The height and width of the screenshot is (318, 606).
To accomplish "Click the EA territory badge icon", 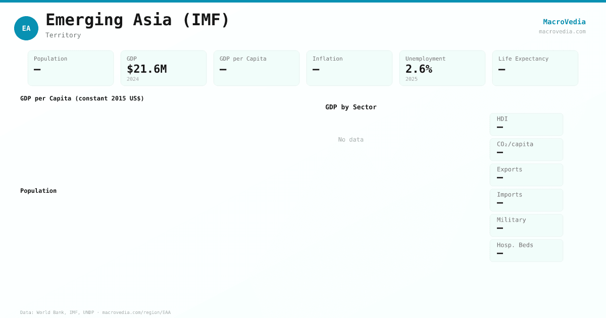I will [x=26, y=28].
